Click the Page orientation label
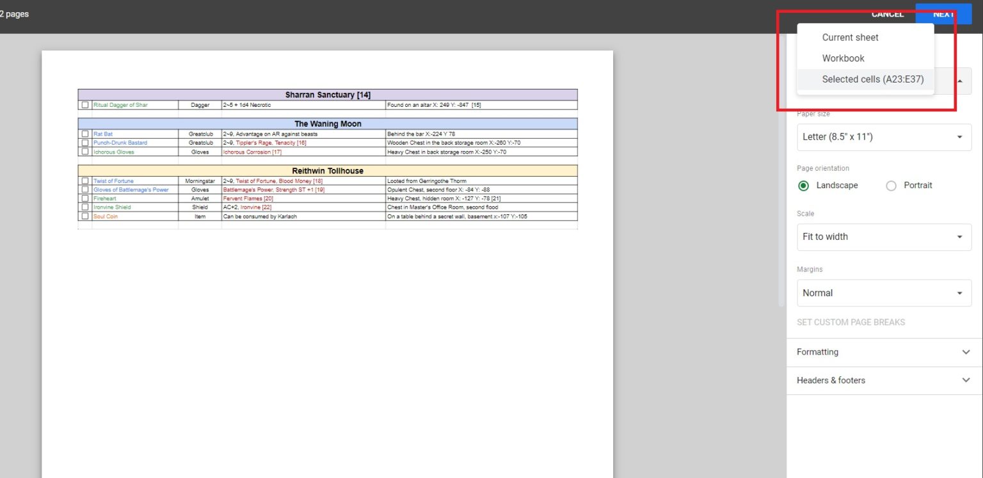Screen dimensions: 983x478 pos(823,168)
